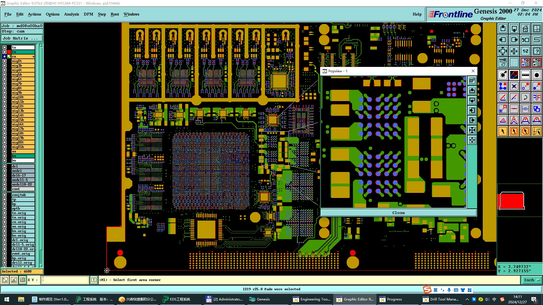Click the question mark help icon

pos(536,51)
